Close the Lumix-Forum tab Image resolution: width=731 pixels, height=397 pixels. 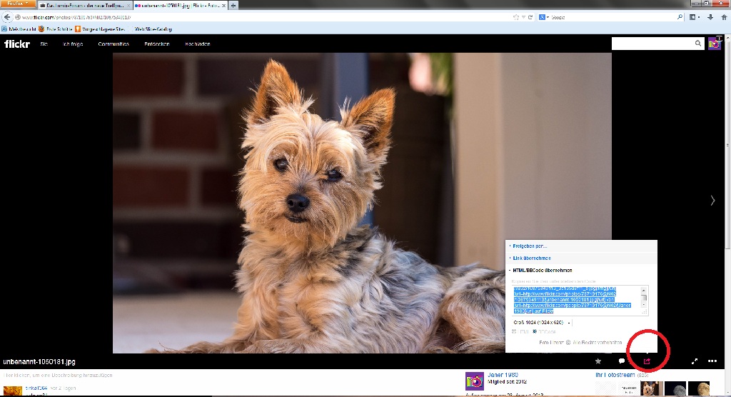coord(128,6)
